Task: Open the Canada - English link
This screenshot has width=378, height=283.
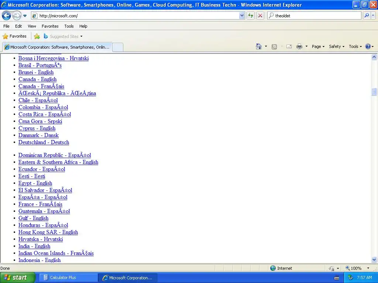Action: click(x=37, y=79)
